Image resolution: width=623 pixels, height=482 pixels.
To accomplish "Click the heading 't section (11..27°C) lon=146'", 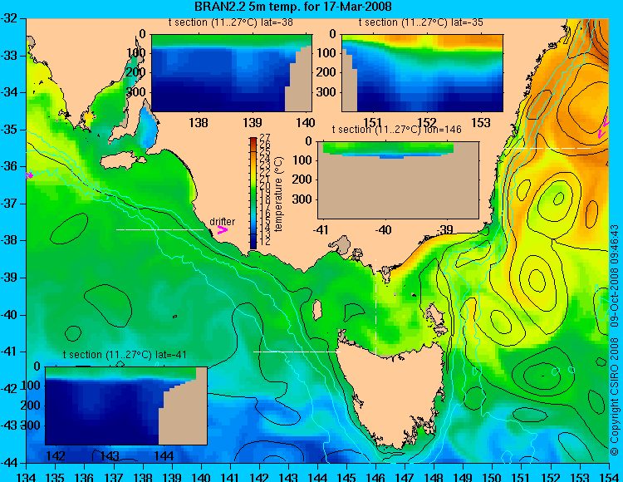I will [397, 130].
